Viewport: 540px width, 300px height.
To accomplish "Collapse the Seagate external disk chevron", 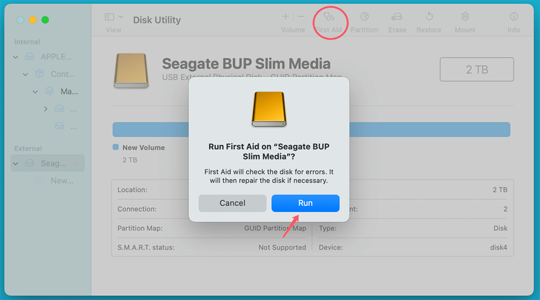I will click(x=16, y=164).
